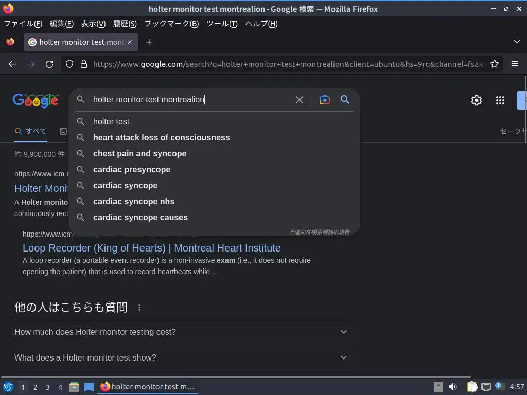Open the clipboard tray icon
This screenshot has height=395, width=527.
(472, 387)
